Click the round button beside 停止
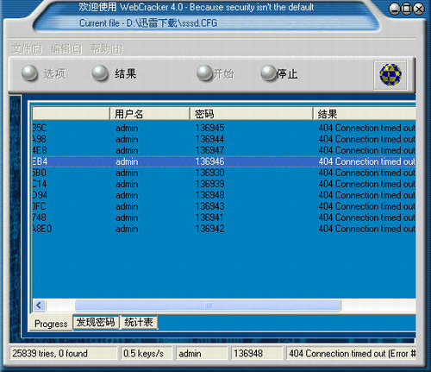Viewport: 431px width, 372px height. [268, 73]
